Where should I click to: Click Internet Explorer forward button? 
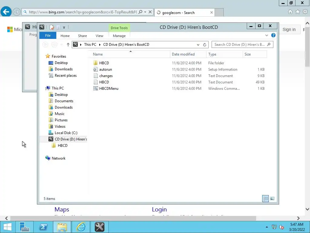coord(17,12)
